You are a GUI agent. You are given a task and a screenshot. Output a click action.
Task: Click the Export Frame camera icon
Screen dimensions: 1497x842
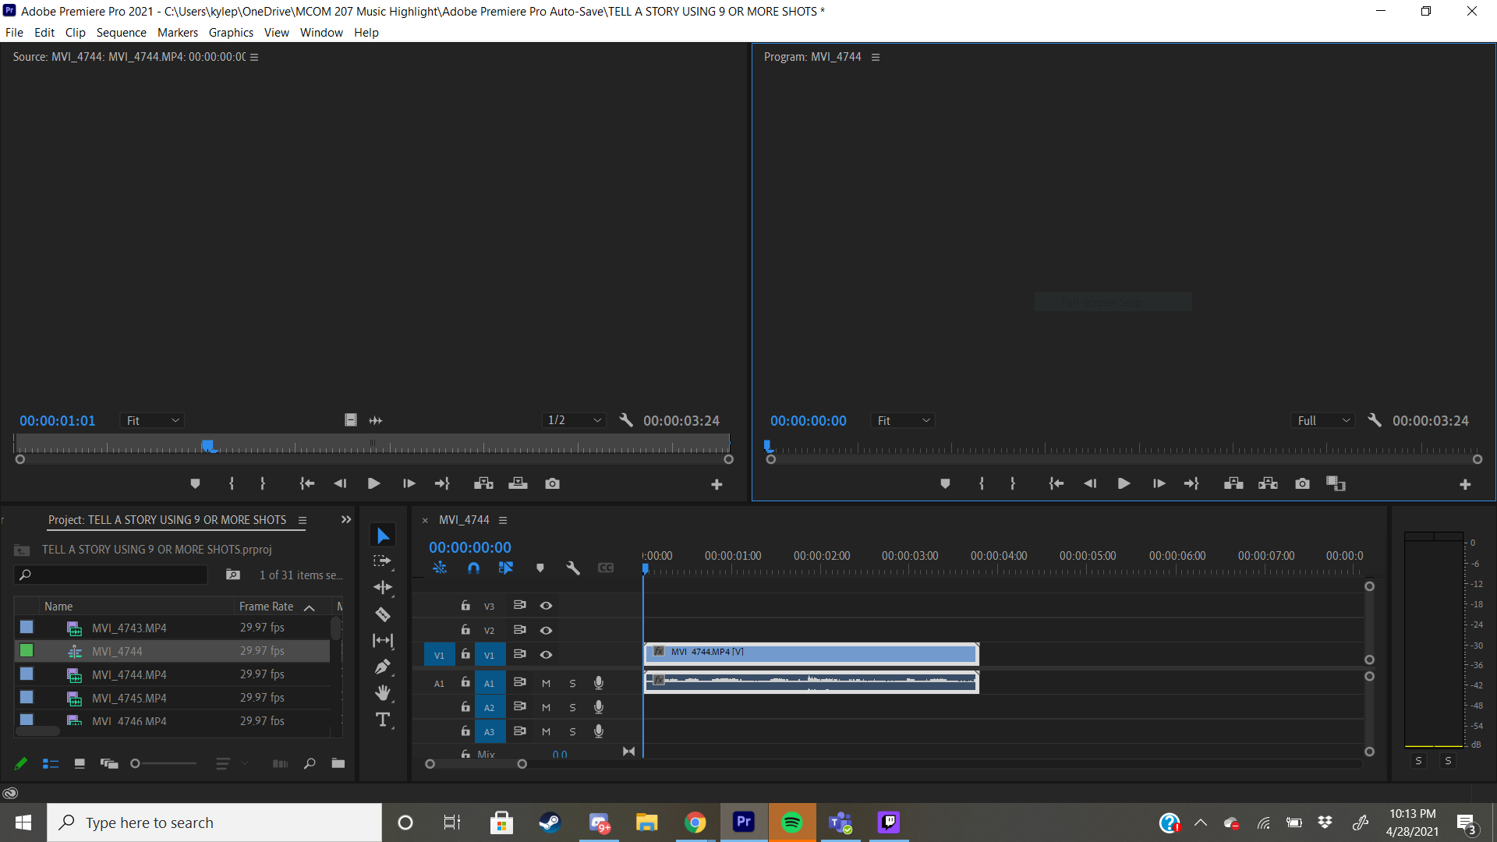point(1302,483)
